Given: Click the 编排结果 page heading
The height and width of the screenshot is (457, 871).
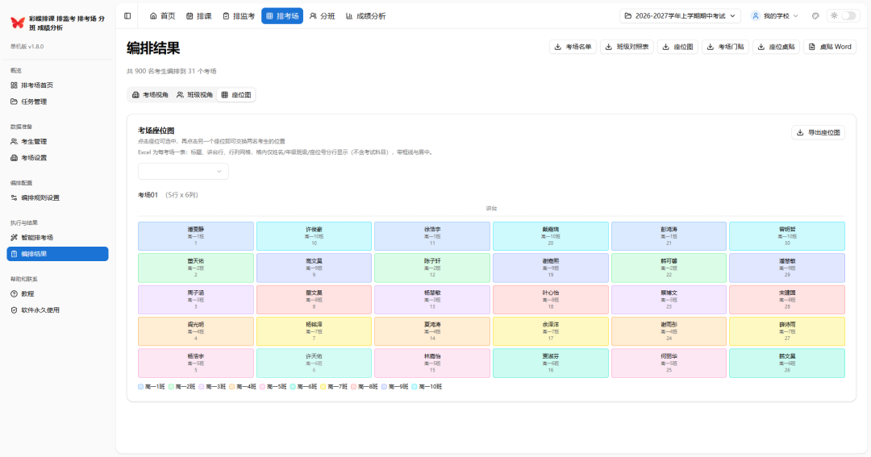Looking at the screenshot, I should pos(153,48).
